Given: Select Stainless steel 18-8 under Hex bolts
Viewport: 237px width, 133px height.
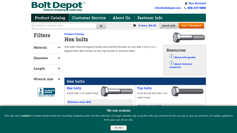Looking at the screenshot, I should pyautogui.click(x=79, y=102).
